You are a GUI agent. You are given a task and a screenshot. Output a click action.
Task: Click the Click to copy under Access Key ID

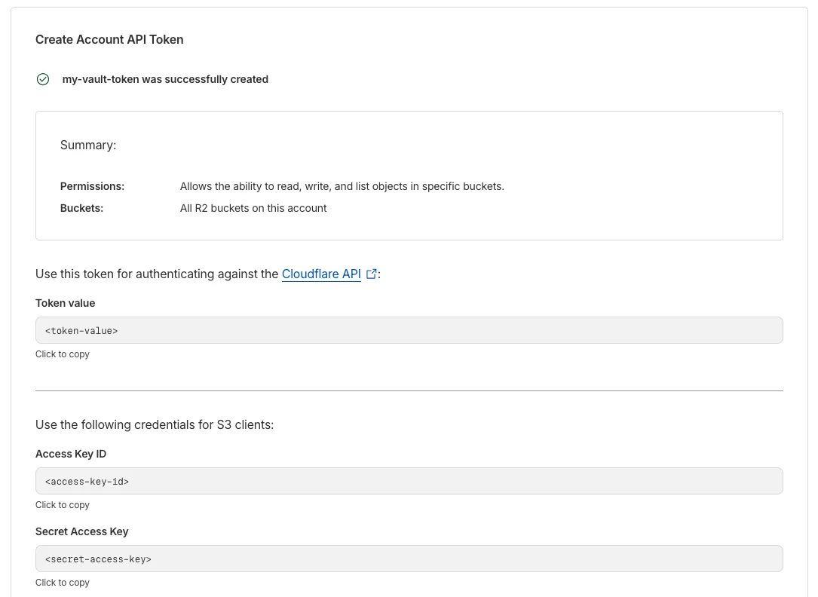[62, 504]
